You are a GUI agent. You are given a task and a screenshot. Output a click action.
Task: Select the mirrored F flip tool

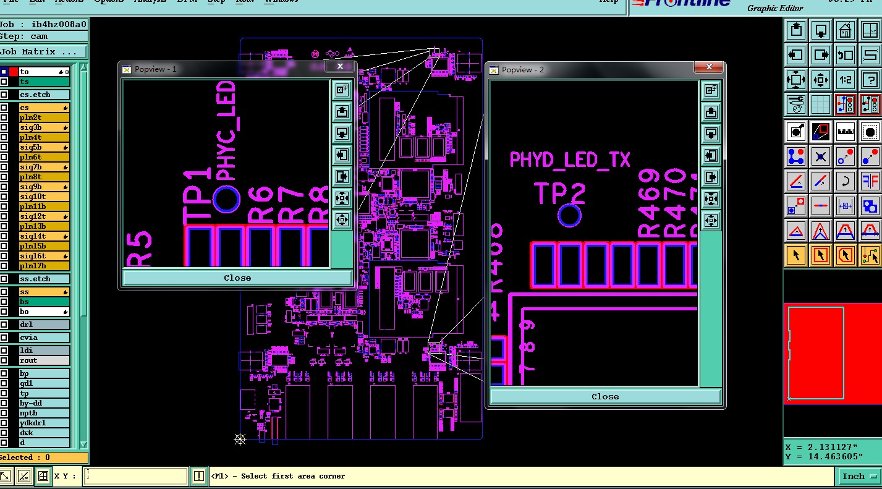[x=870, y=181]
